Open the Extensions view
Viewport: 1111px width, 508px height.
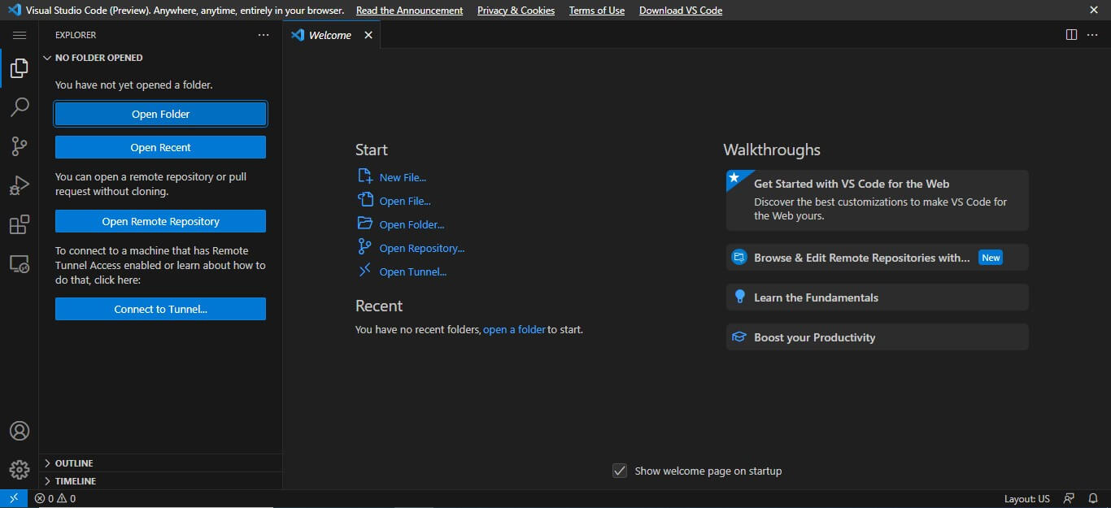(20, 224)
